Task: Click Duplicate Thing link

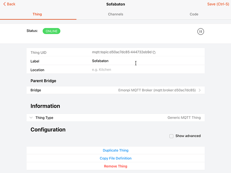Action: [115, 150]
